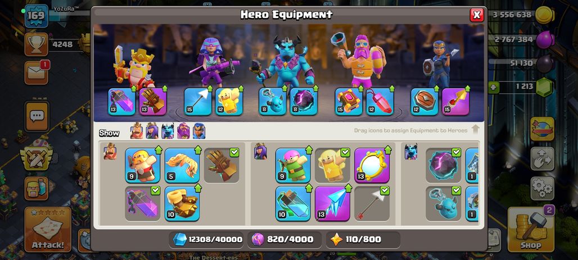
Task: Toggle Grand Warden filter in Show row
Action: coord(183,131)
